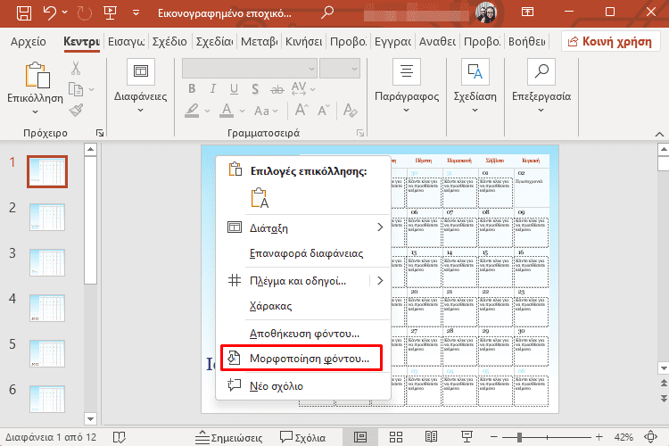The width and height of the screenshot is (669, 446).
Task: Click the Κοινή χρήση share button
Action: [x=611, y=41]
